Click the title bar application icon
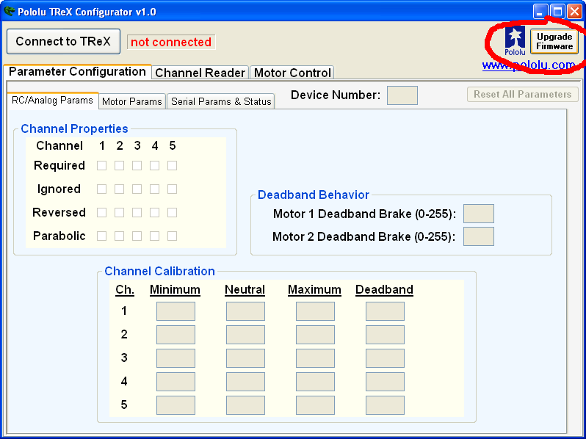 tap(10, 12)
